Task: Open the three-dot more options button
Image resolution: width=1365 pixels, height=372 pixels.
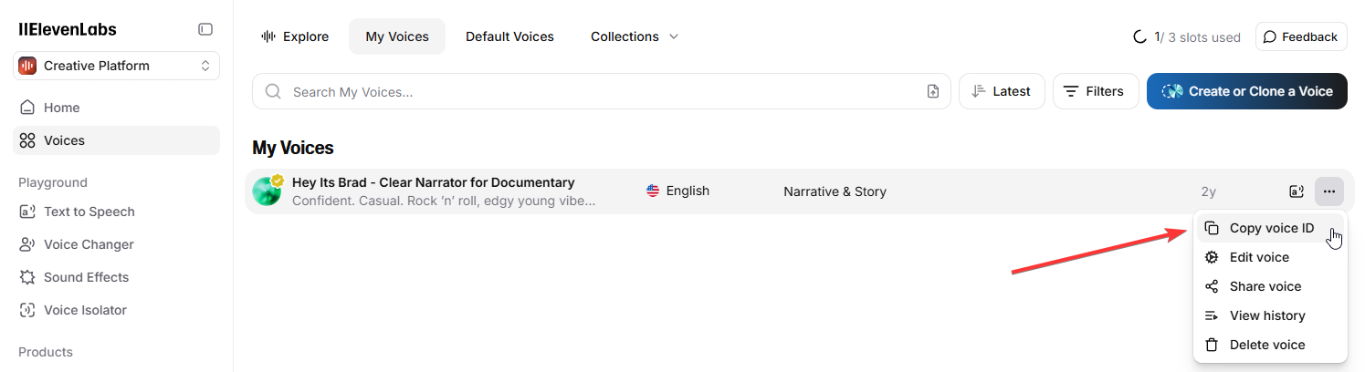Action: [1328, 191]
